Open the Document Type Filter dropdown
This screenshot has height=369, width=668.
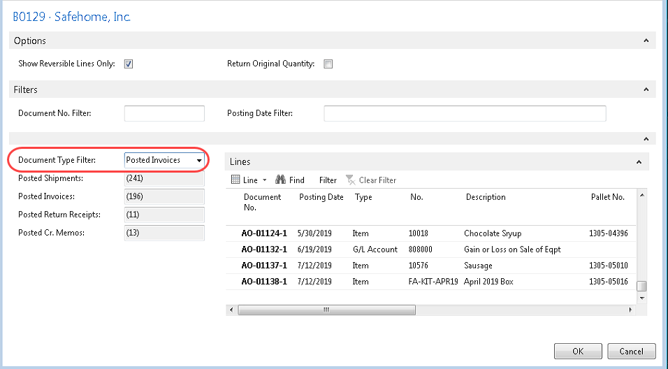199,161
